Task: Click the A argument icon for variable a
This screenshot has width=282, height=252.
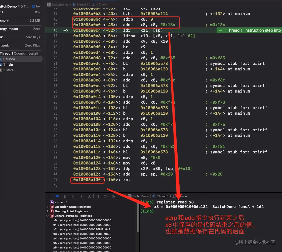Action: tap(52, 202)
